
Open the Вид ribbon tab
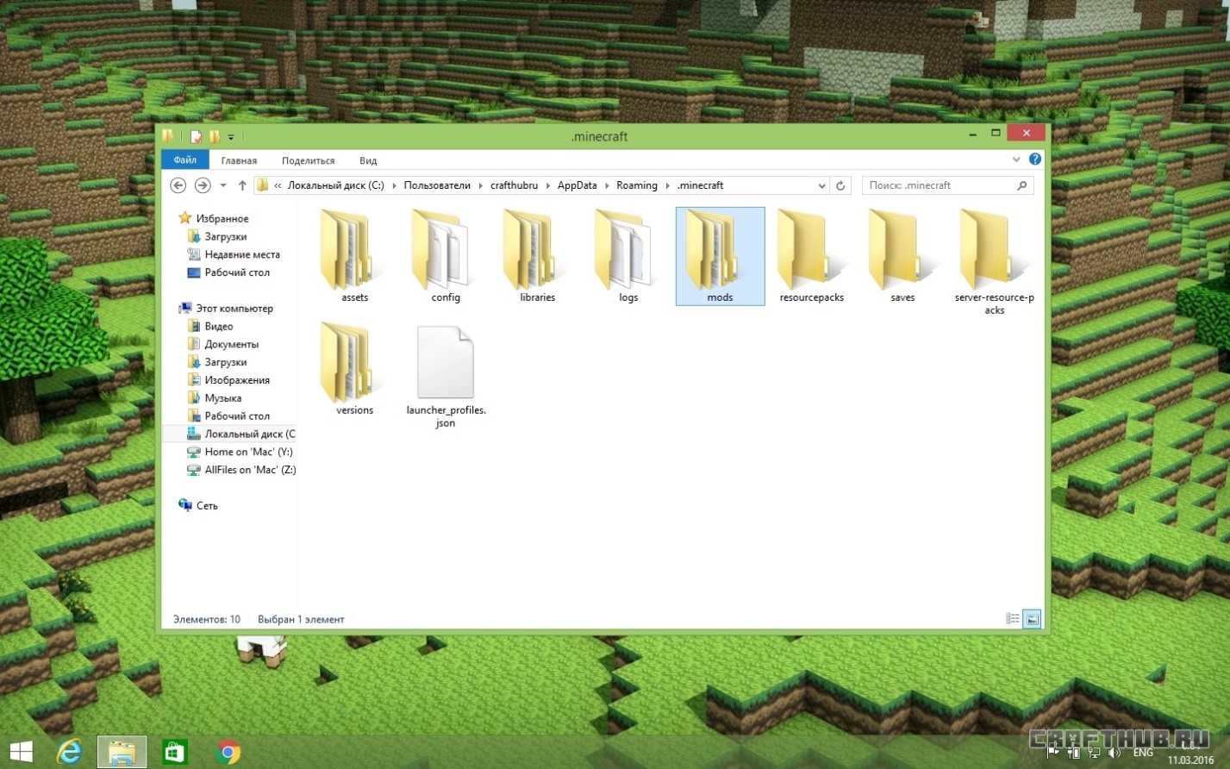(368, 160)
